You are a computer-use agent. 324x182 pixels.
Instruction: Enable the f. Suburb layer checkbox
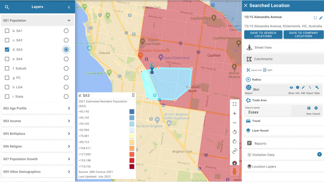7,68
